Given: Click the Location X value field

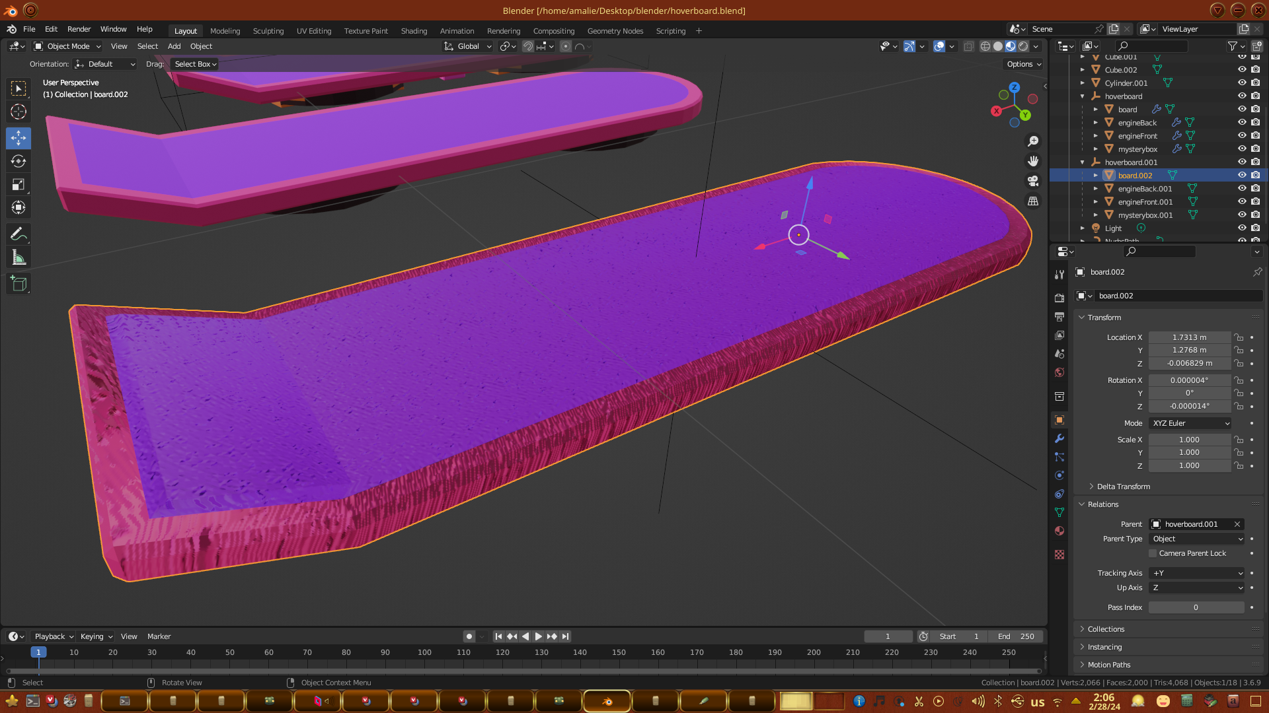Looking at the screenshot, I should 1189,337.
